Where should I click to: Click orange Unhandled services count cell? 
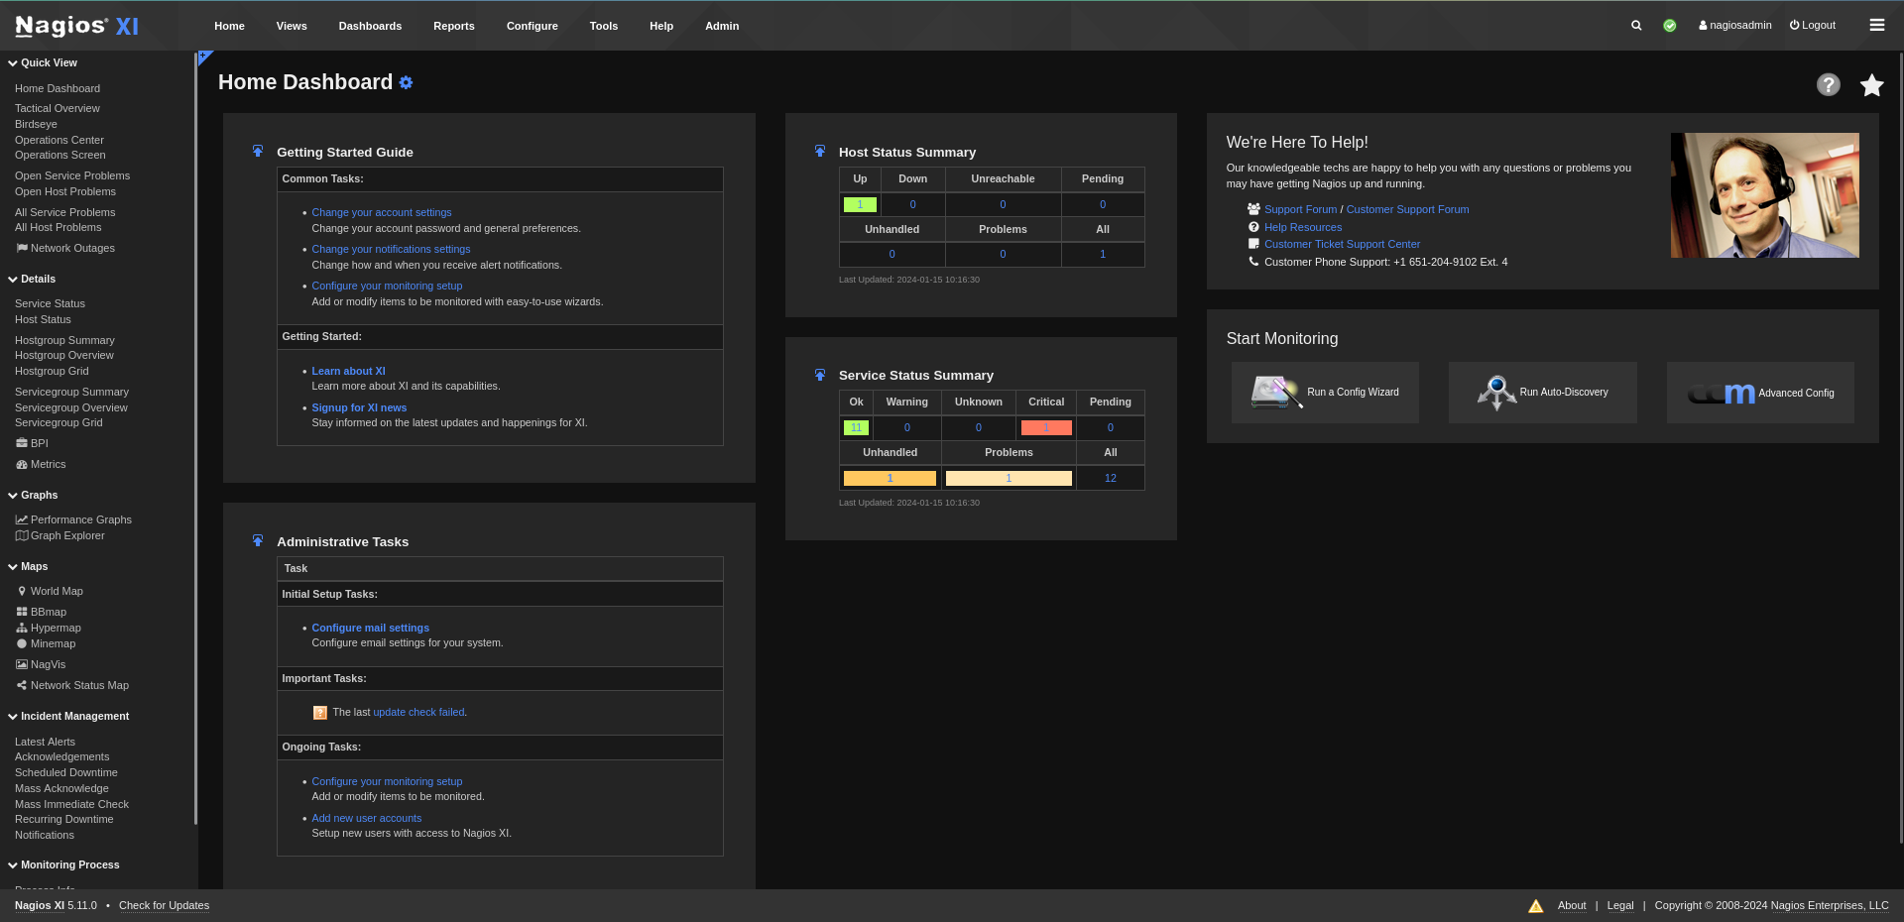[x=890, y=479]
